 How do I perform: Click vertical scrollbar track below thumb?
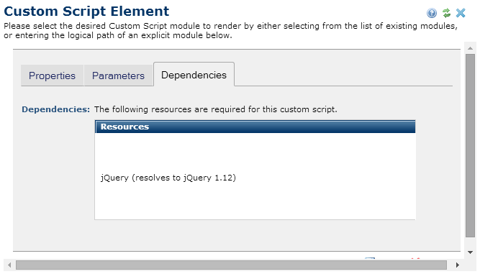coord(470,242)
